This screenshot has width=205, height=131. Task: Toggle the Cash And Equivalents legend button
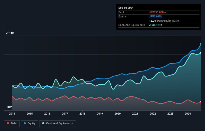point(57,124)
